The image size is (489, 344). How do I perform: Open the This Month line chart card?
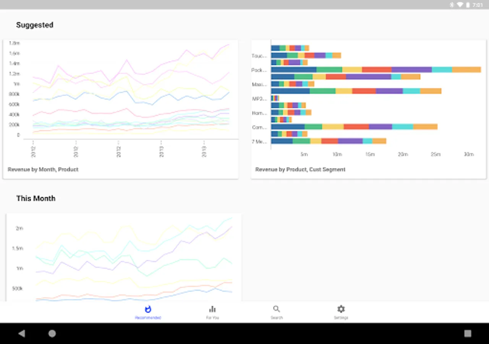(x=124, y=258)
